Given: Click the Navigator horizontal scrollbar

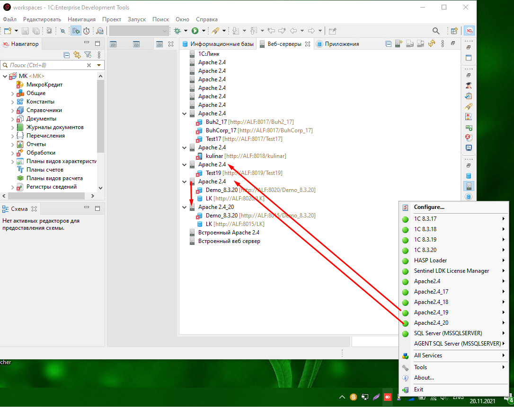Looking at the screenshot, I should 46,196.
